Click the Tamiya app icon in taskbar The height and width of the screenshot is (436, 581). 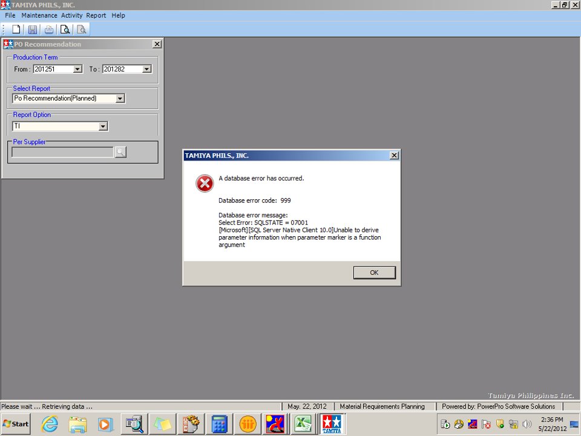click(331, 424)
